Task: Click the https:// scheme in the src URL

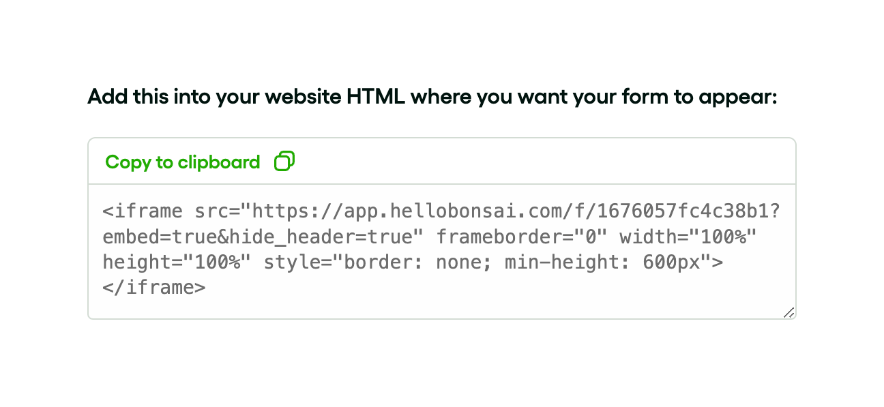Action: pyautogui.click(x=298, y=211)
